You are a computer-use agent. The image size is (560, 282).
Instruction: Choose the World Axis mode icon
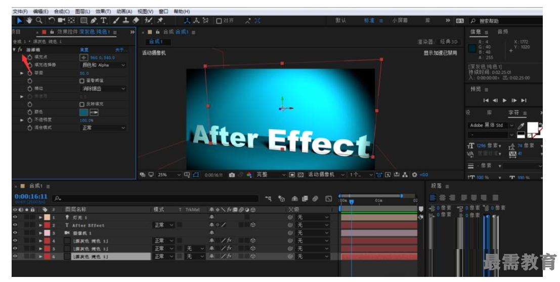(196, 21)
